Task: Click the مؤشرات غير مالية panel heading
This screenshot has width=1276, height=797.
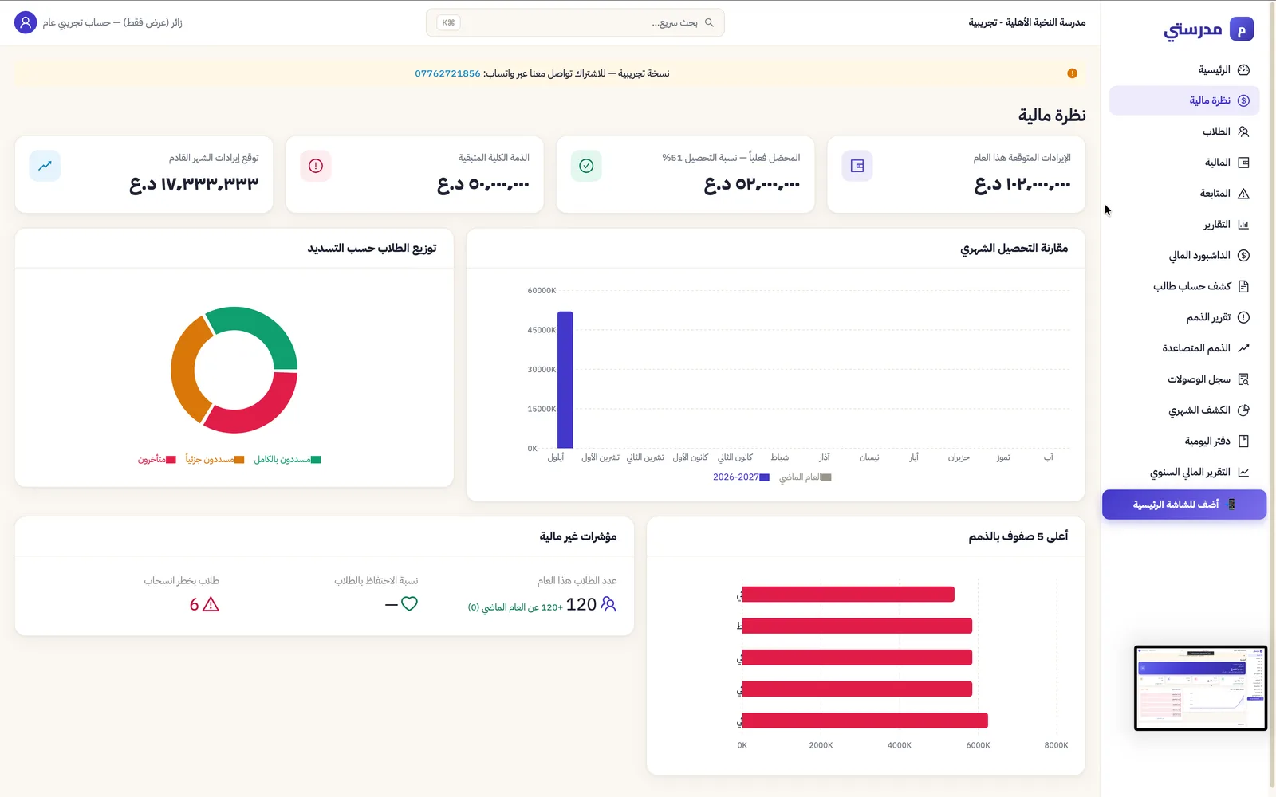Action: pos(577,537)
